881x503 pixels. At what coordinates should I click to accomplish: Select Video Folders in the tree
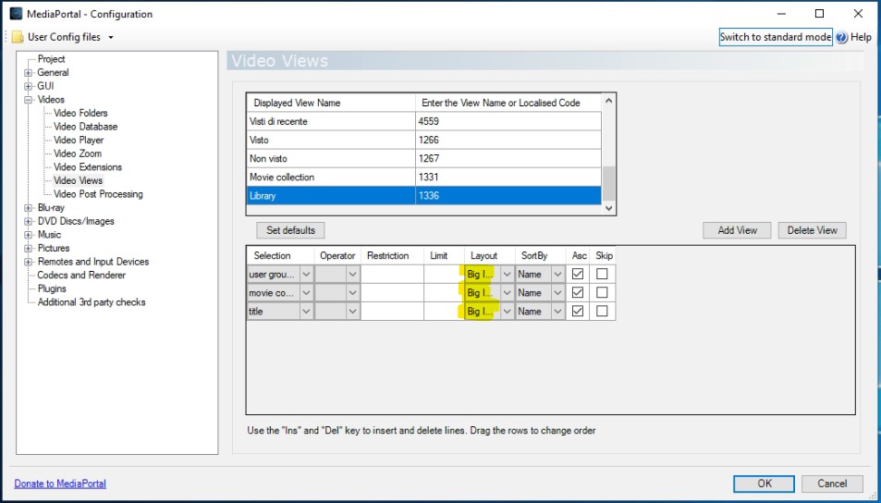pos(80,113)
